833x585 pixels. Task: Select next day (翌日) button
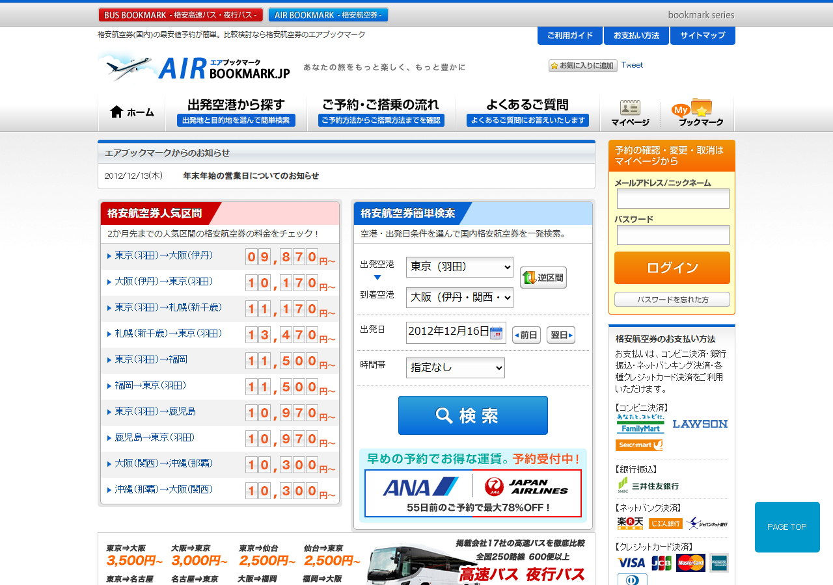pyautogui.click(x=561, y=335)
